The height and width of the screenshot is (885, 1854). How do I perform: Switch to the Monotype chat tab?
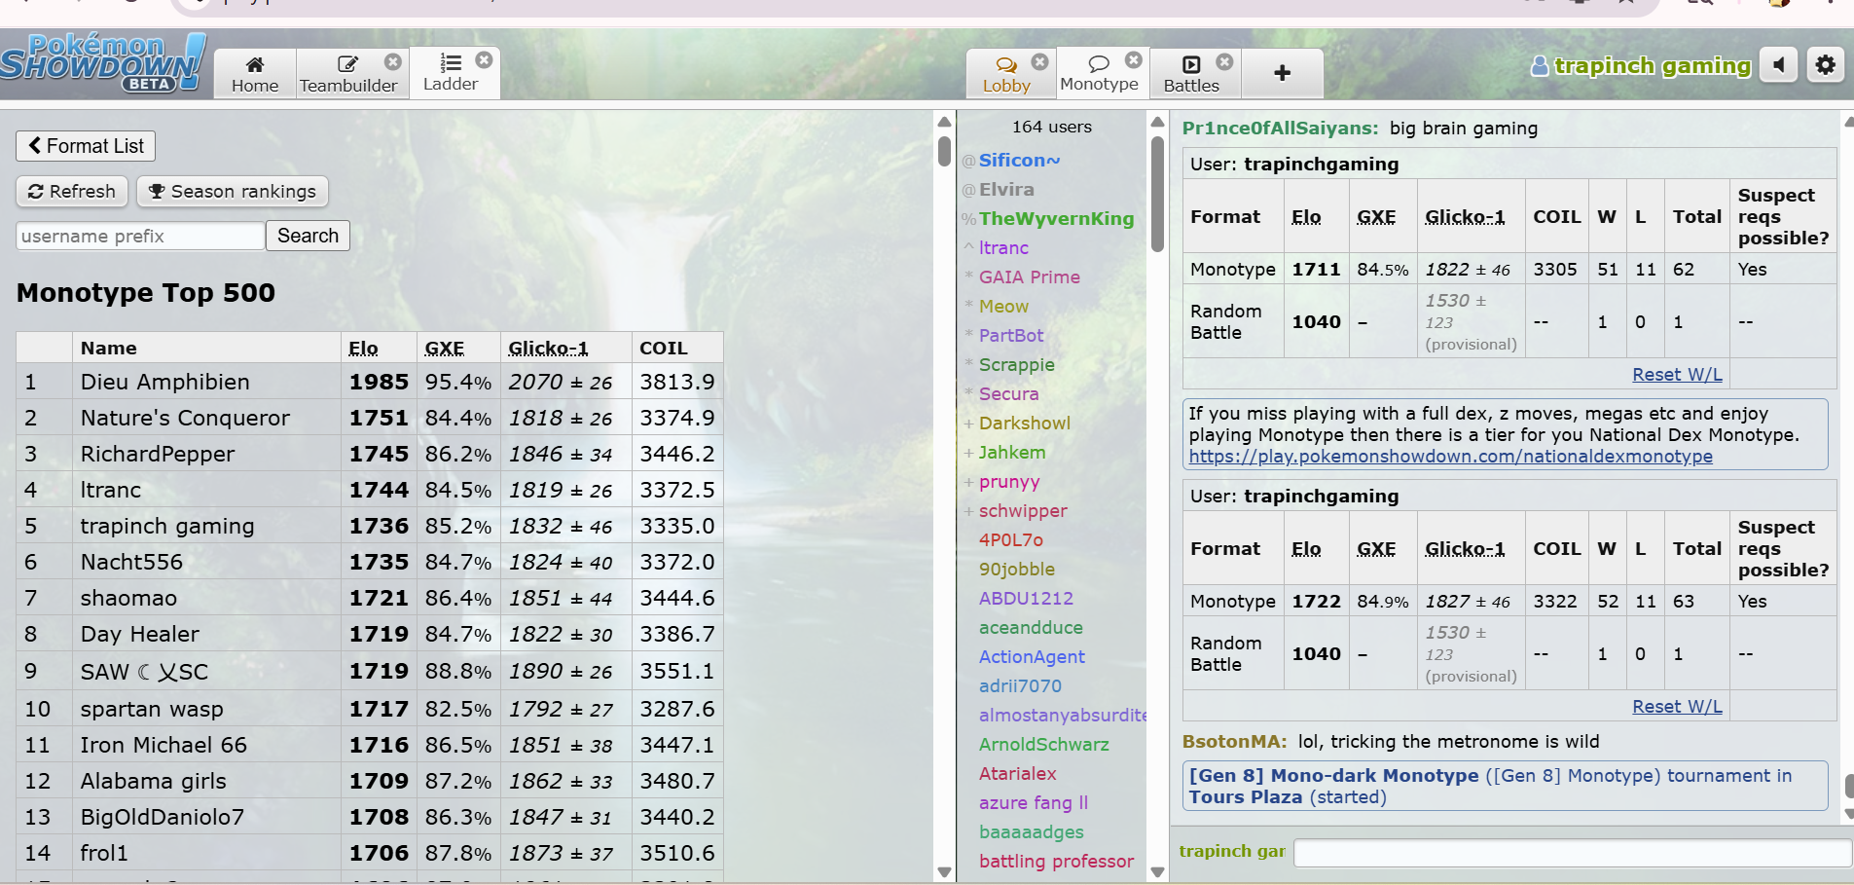(1099, 74)
